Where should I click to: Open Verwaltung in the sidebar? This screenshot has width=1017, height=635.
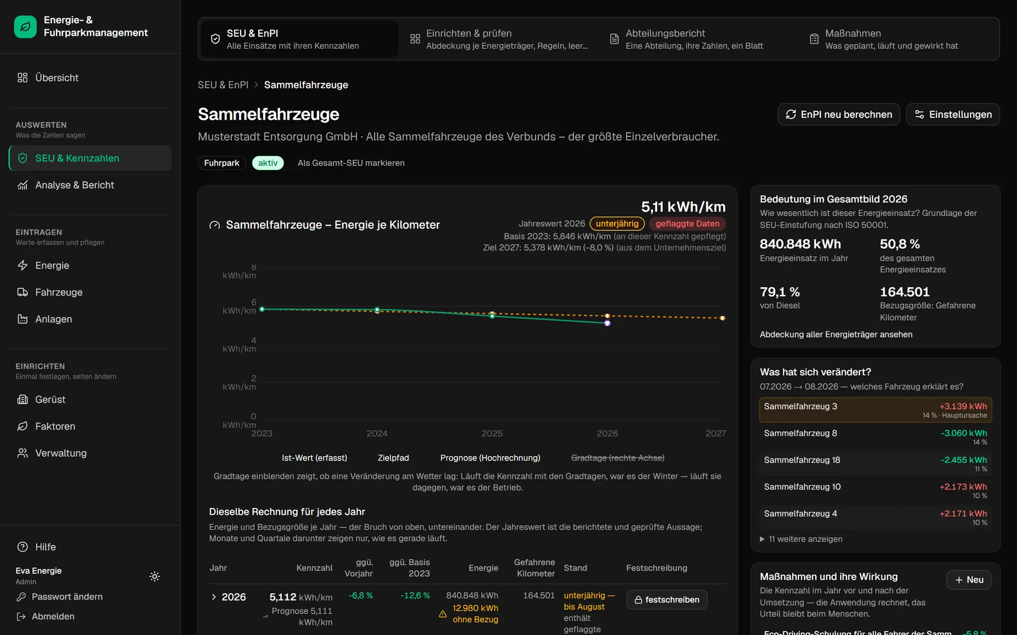click(90, 453)
